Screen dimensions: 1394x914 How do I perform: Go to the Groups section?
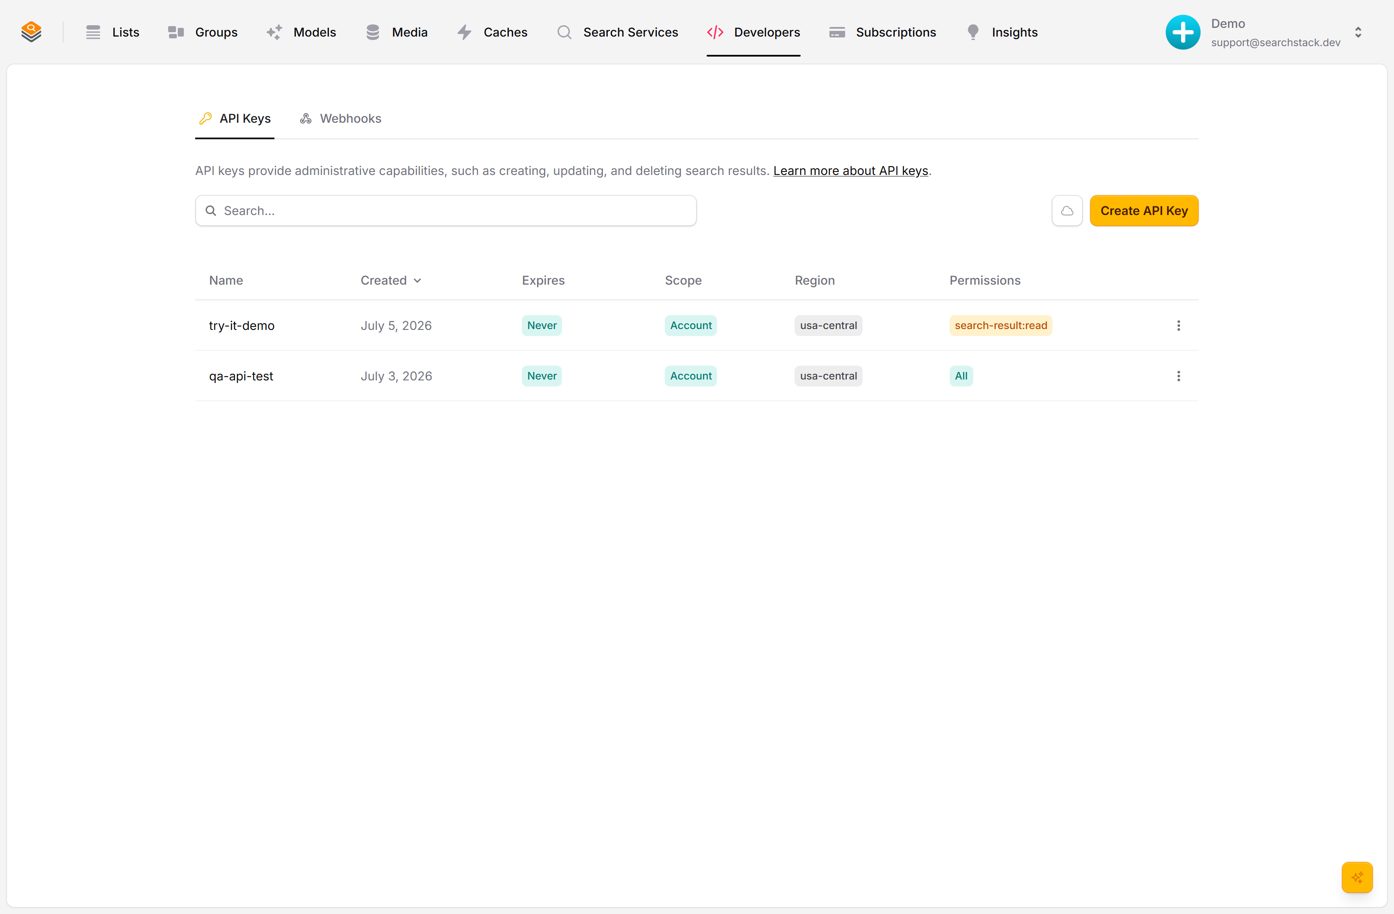203,32
